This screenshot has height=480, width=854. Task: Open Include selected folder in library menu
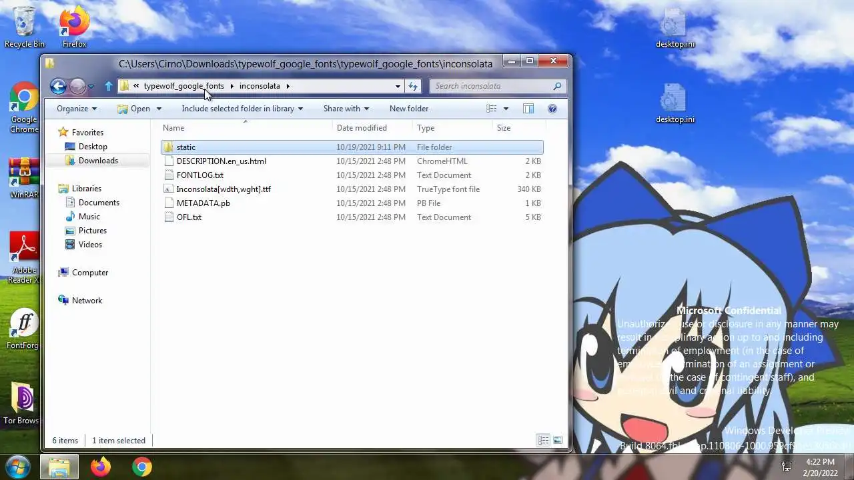pyautogui.click(x=242, y=109)
